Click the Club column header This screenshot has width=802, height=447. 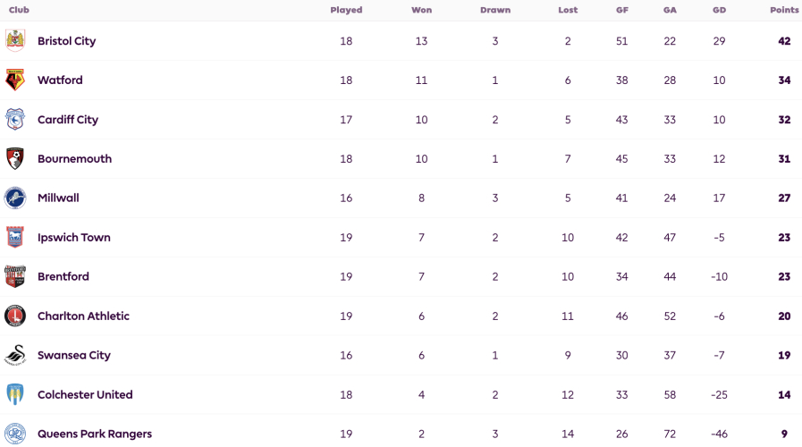(19, 10)
